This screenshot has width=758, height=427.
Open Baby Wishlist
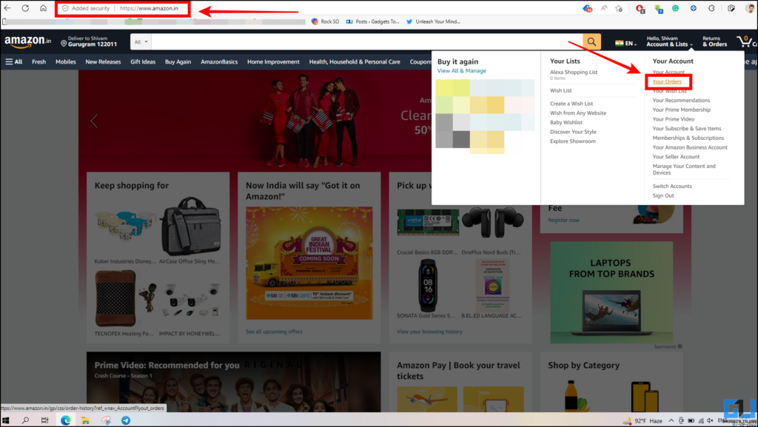tap(566, 123)
